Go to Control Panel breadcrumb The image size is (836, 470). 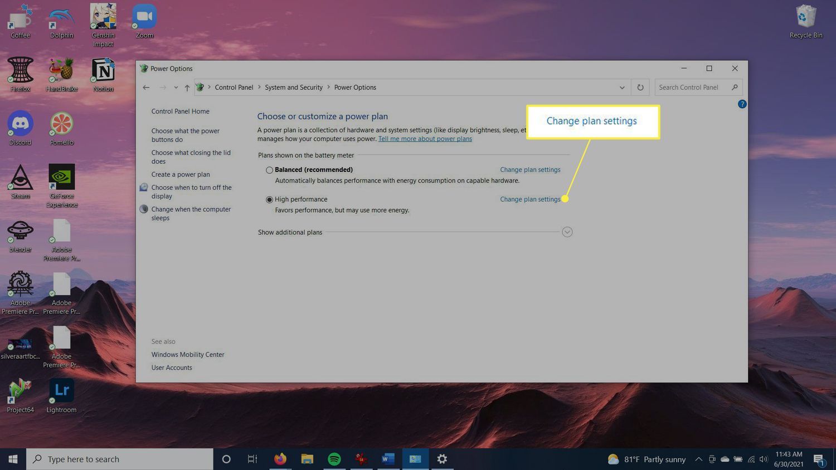click(x=234, y=87)
